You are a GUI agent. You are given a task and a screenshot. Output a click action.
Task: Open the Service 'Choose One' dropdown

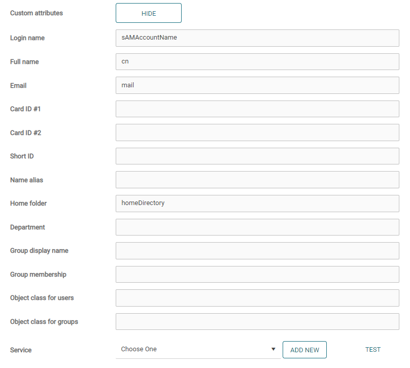195,349
